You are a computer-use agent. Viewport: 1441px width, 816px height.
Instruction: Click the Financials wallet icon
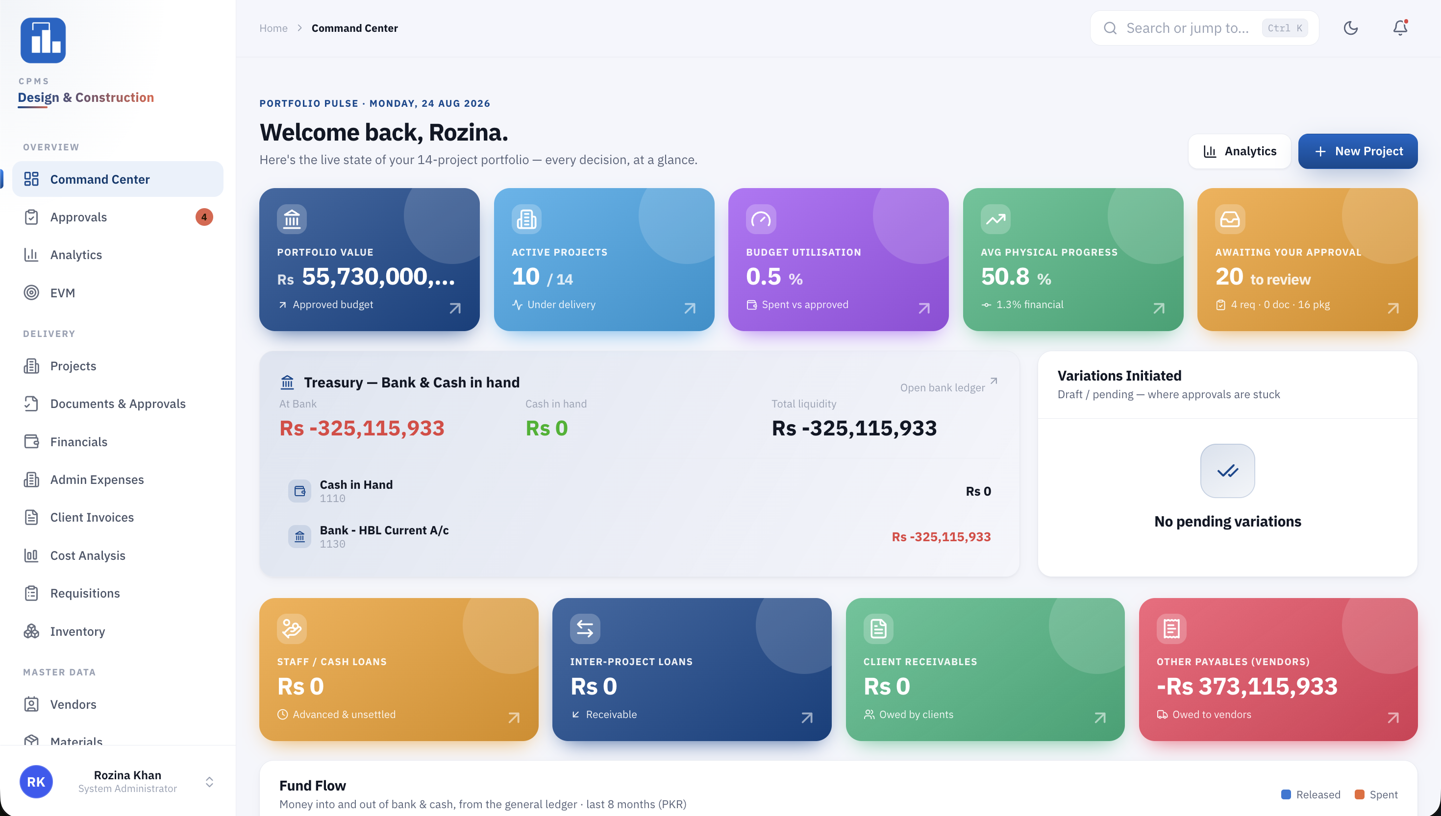[31, 442]
